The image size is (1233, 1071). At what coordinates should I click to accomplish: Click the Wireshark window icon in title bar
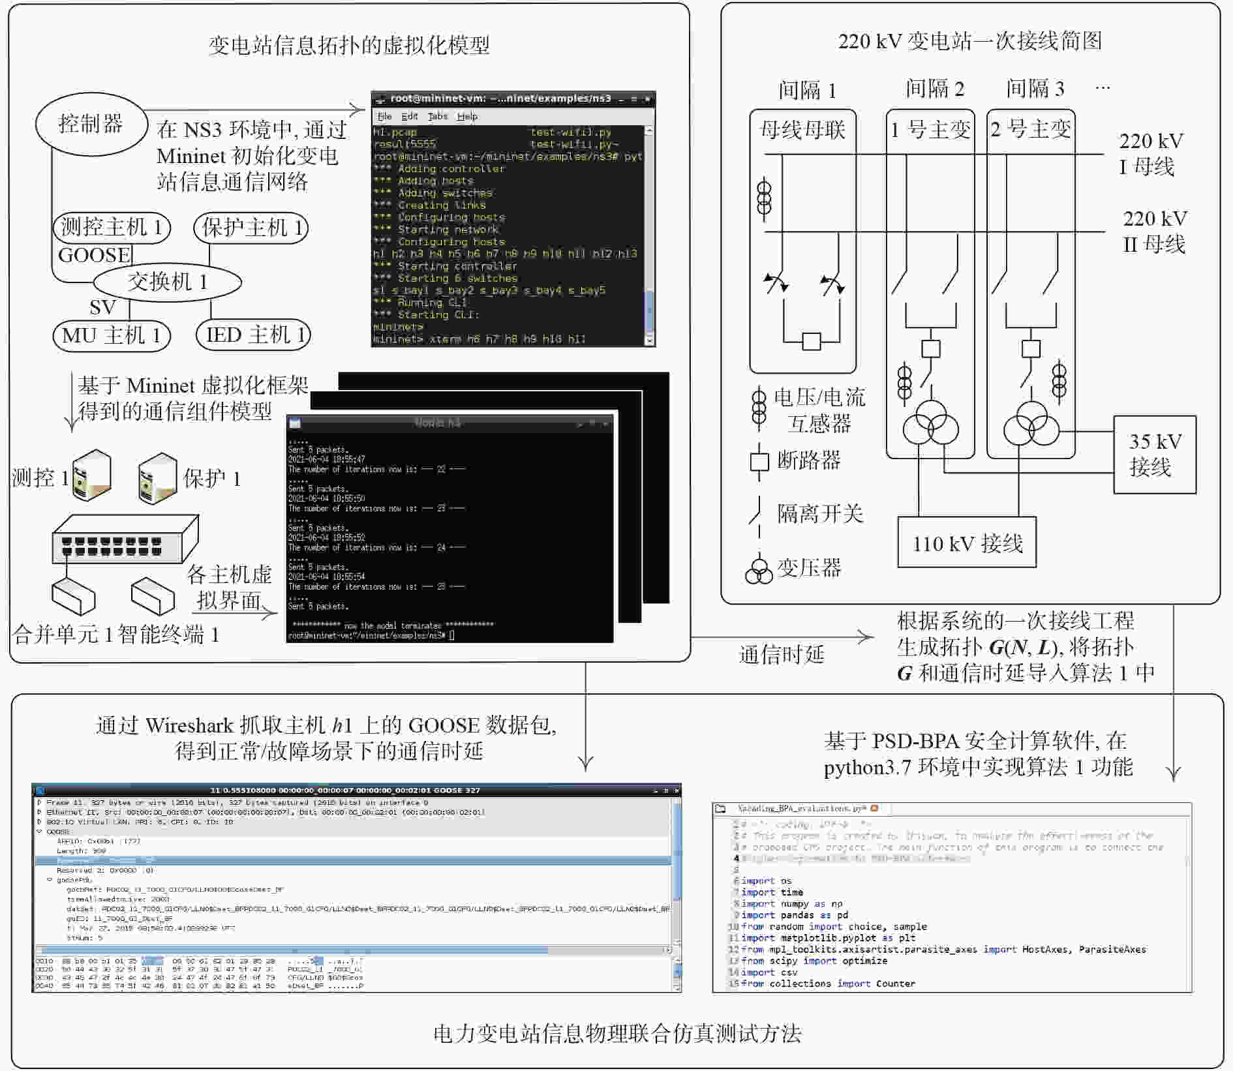(40, 790)
